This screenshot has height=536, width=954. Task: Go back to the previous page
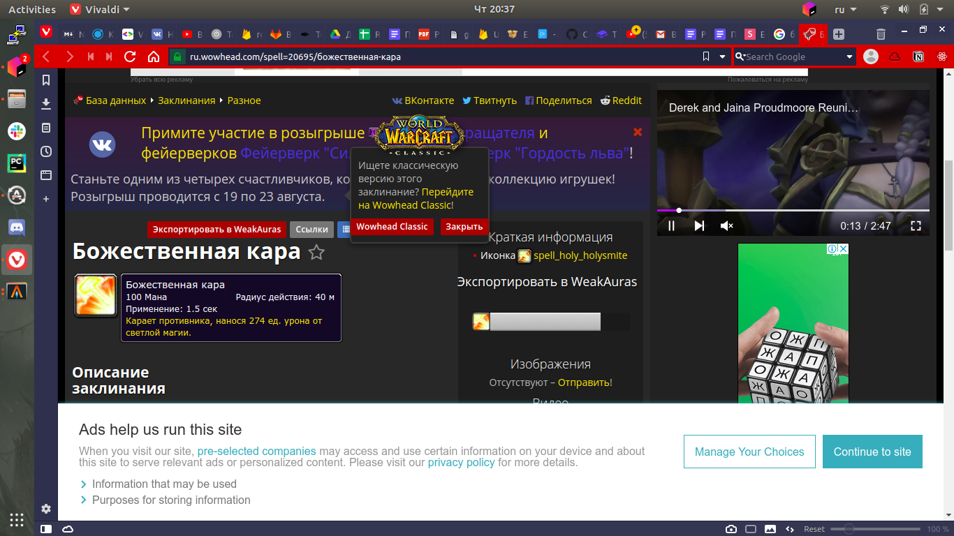tap(46, 57)
